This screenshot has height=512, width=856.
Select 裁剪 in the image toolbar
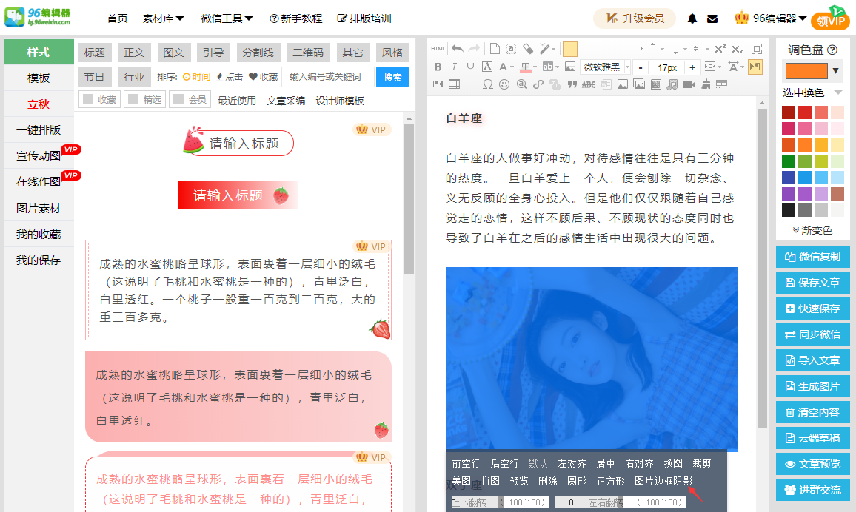point(702,463)
